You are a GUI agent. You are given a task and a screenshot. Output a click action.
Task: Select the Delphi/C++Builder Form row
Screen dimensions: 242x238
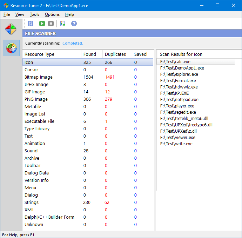[88, 217]
